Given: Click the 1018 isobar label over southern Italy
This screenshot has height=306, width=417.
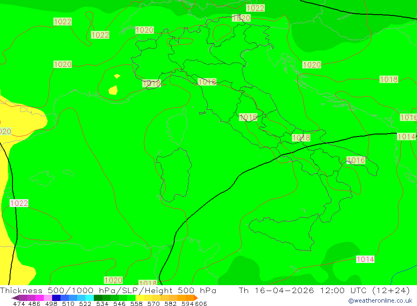Looking at the screenshot, I should click(301, 137).
